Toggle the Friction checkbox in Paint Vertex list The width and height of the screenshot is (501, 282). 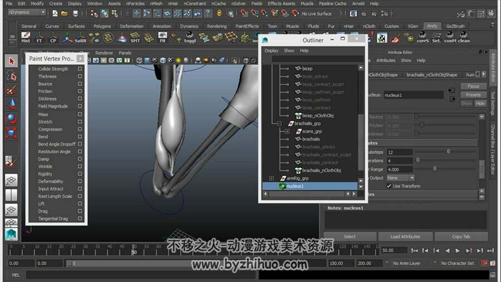[80, 91]
